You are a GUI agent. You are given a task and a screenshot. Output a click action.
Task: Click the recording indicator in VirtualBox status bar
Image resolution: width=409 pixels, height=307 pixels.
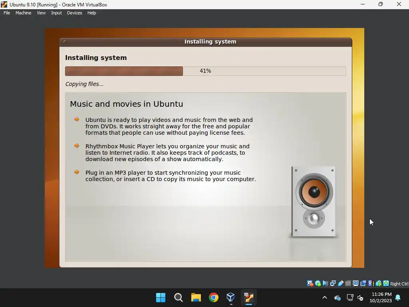pos(363,283)
